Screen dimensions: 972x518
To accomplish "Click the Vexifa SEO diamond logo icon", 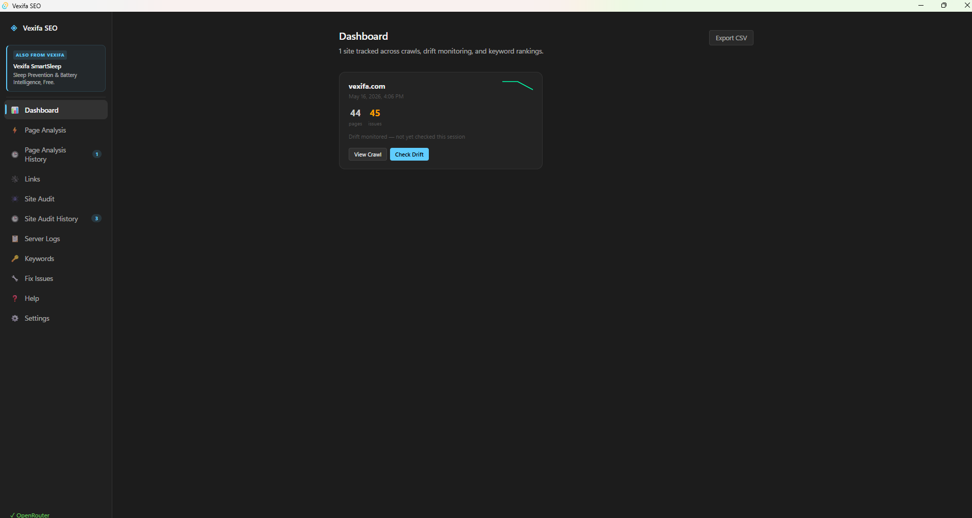I will click(14, 28).
